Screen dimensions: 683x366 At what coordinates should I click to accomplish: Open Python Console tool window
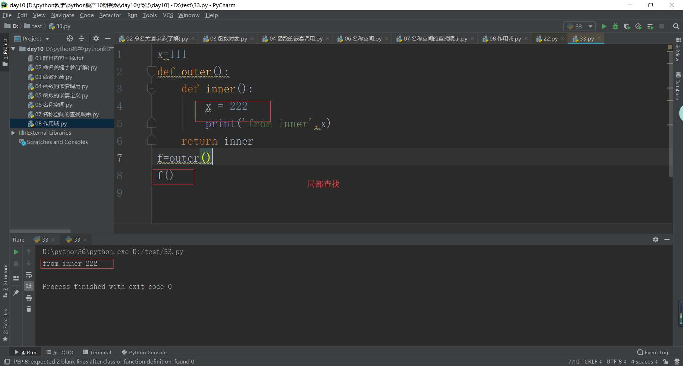click(144, 352)
